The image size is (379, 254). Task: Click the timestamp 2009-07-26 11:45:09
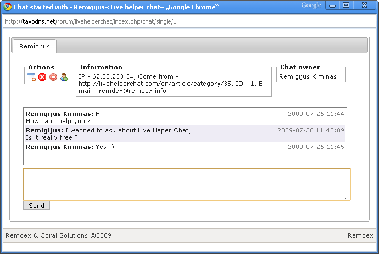(311, 130)
